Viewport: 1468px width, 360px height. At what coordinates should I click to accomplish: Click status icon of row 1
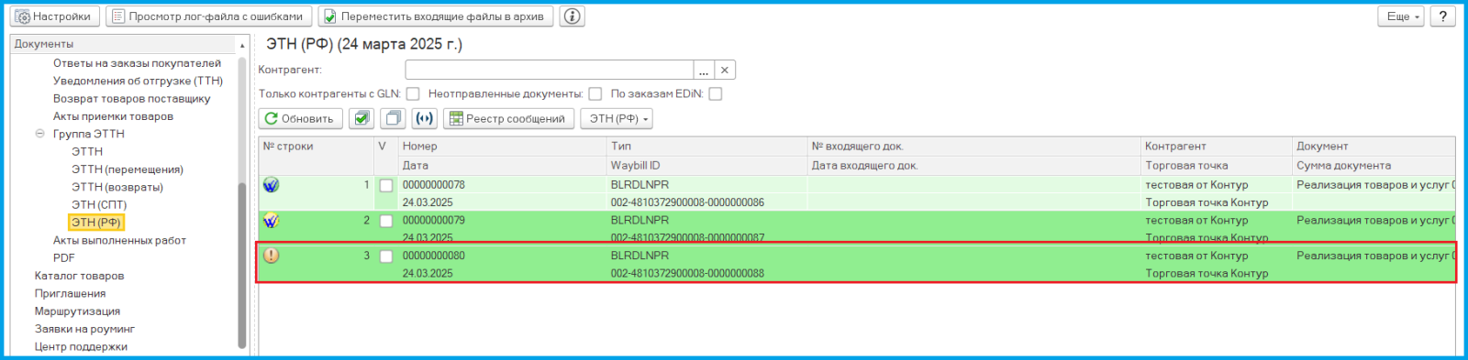pos(271,185)
